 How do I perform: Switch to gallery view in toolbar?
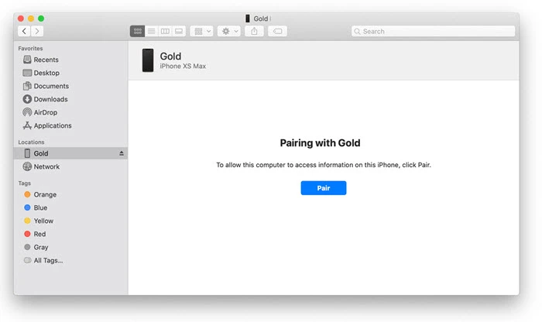(179, 31)
